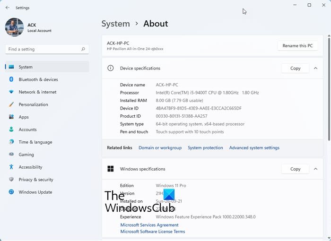
Task: Go to System in breadcrumb
Action: 116,24
